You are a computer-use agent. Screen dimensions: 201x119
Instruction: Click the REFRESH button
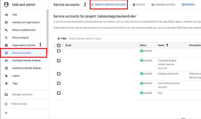[x=188, y=5]
